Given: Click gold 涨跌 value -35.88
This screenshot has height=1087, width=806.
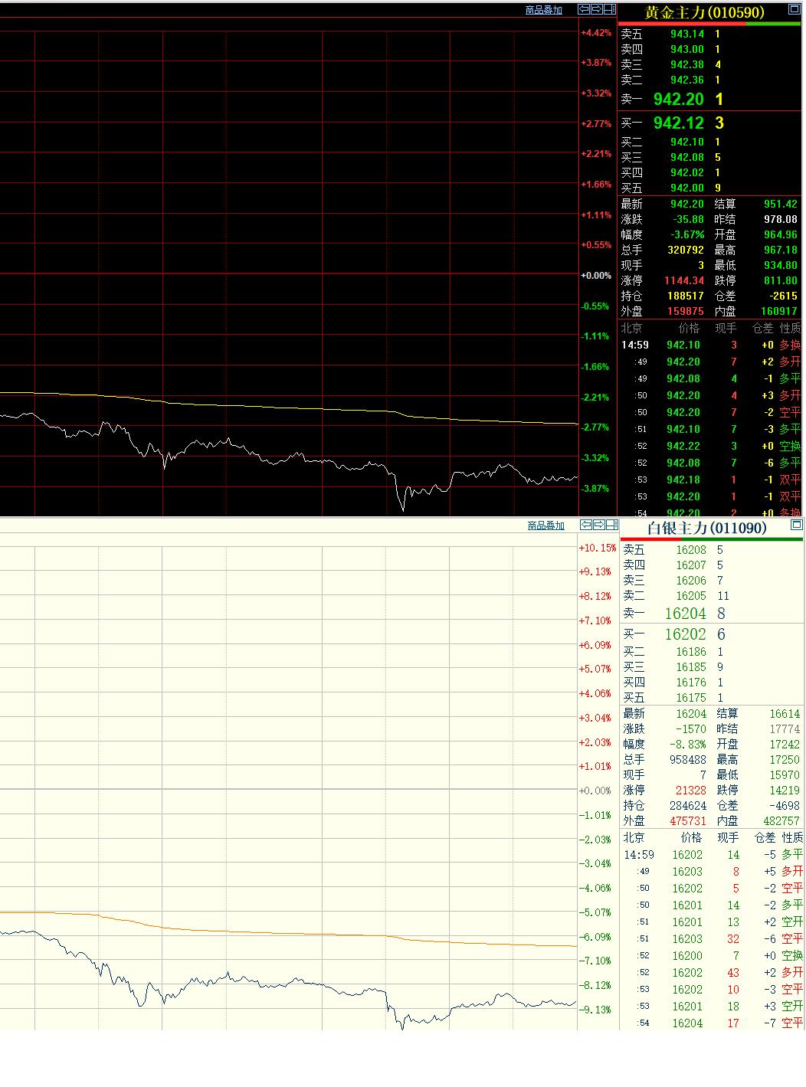Looking at the screenshot, I should point(688,219).
